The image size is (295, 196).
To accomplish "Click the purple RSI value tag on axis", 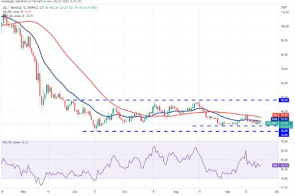I will [283, 166].
